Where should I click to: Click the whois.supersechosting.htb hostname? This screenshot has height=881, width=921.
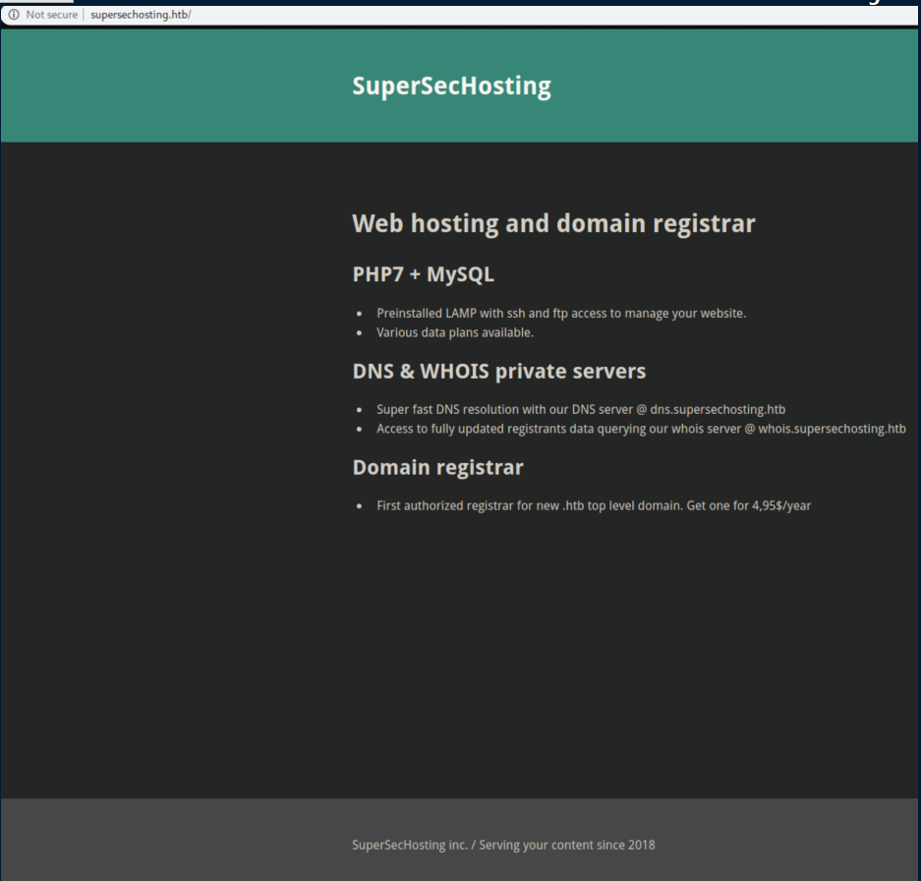[832, 429]
